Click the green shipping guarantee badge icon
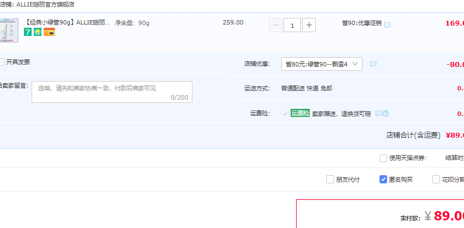The image size is (464, 228). coord(38,32)
